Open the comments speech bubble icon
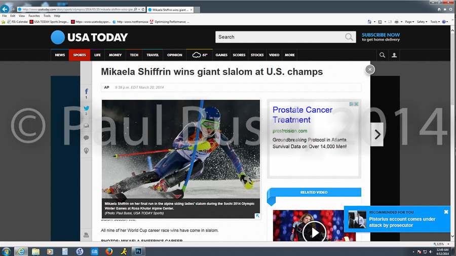Image resolution: width=456 pixels, height=256 pixels. click(x=86, y=138)
